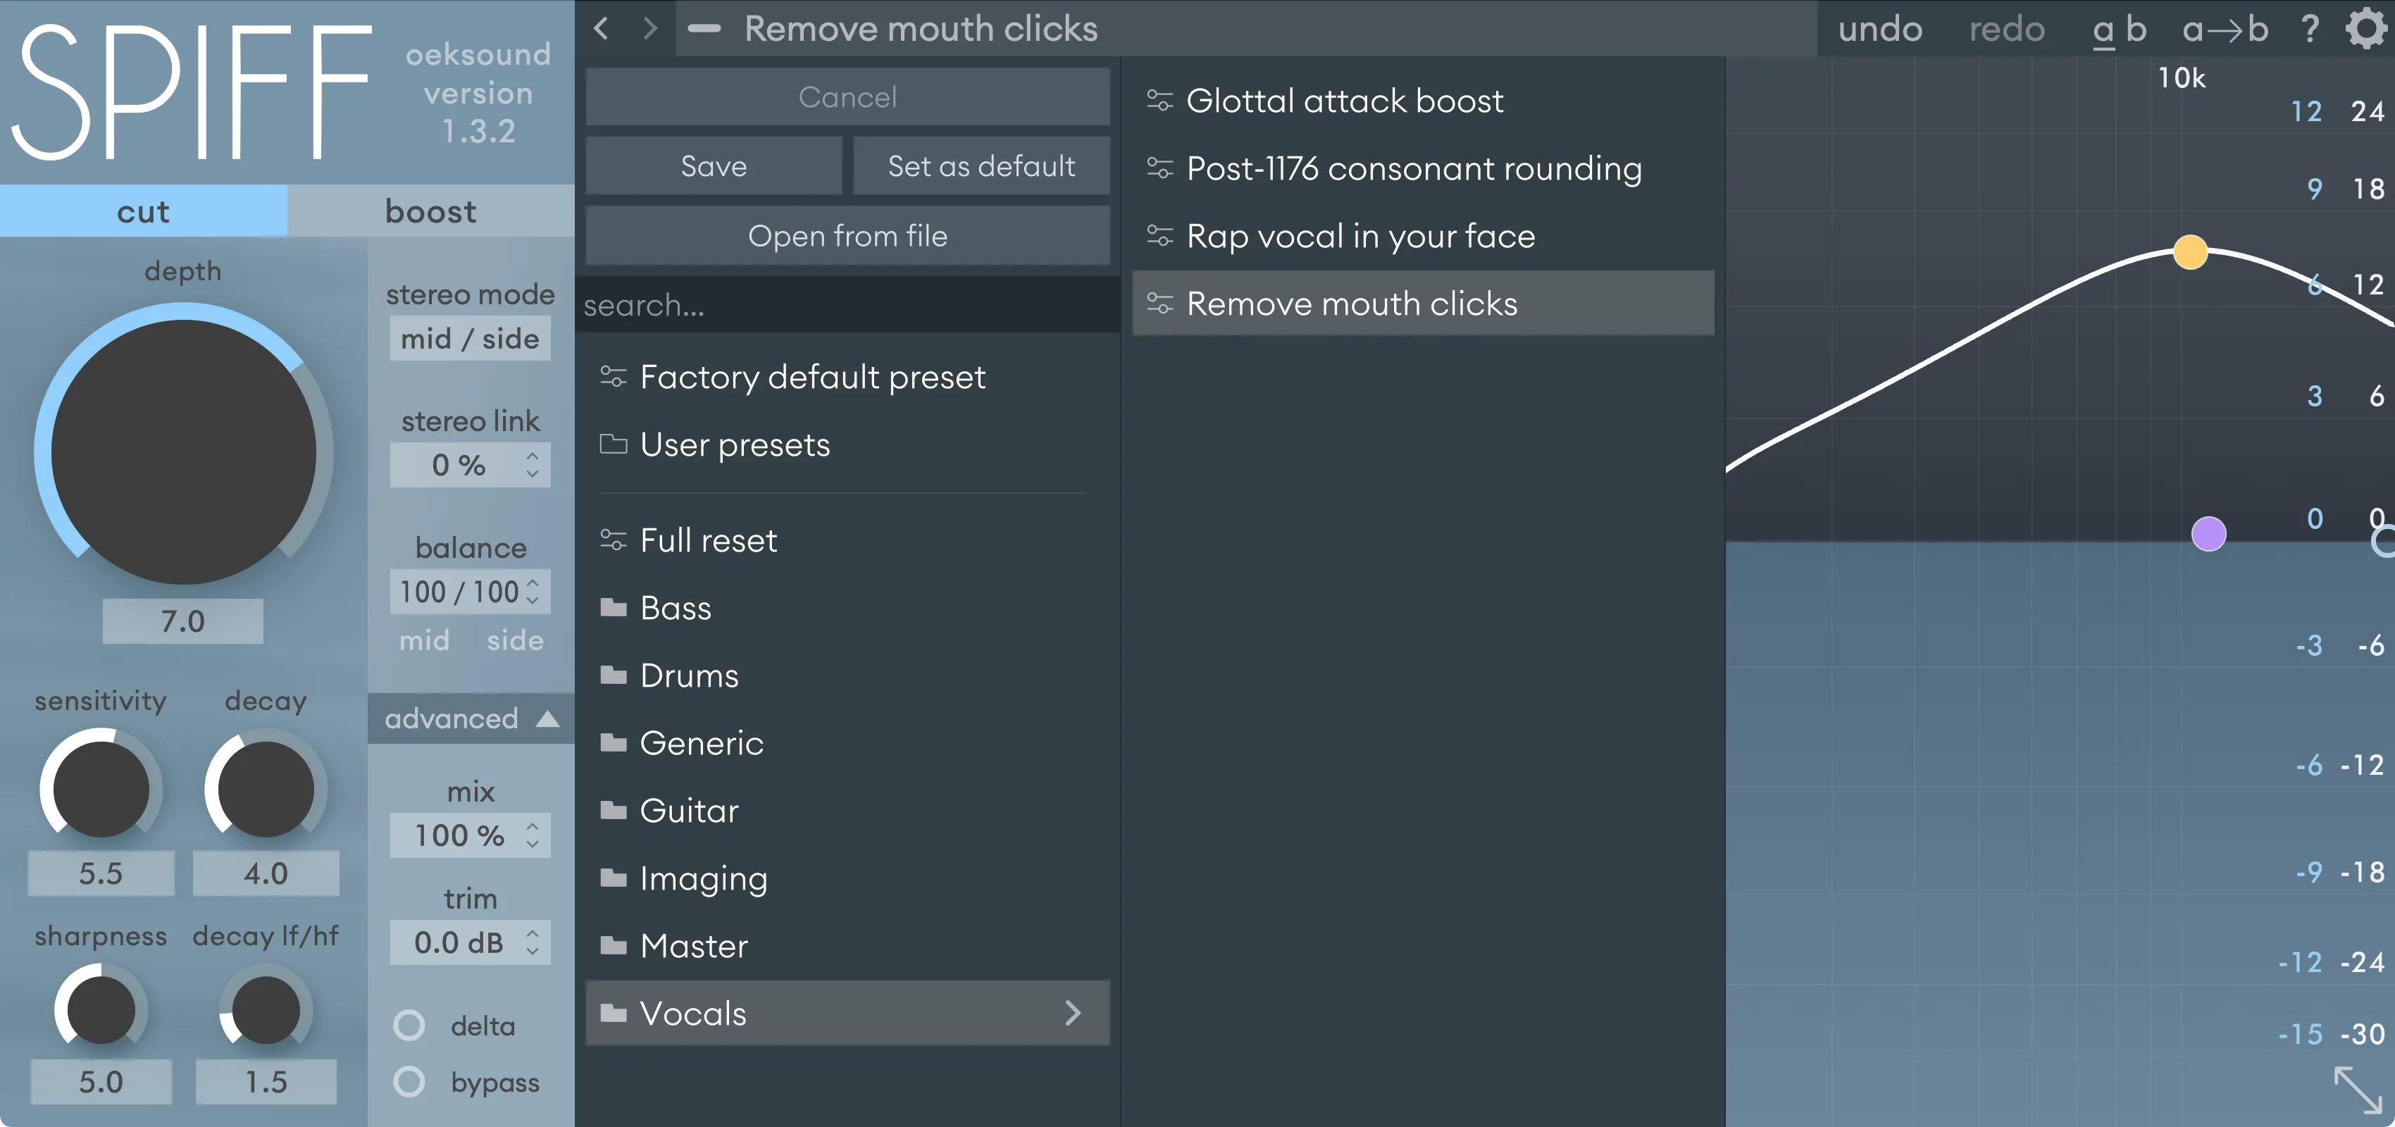The image size is (2395, 1127).
Task: Expand the Vocals preset folder
Action: pyautogui.click(x=846, y=1013)
